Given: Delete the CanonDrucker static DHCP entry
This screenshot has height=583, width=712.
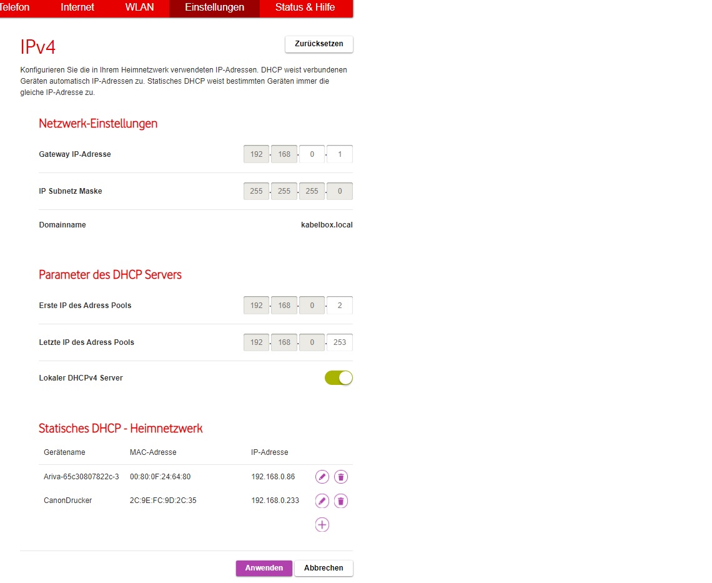Looking at the screenshot, I should click(x=341, y=501).
